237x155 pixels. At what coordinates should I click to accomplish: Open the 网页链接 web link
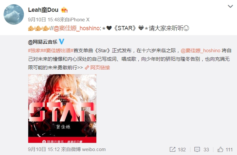tap(100, 68)
